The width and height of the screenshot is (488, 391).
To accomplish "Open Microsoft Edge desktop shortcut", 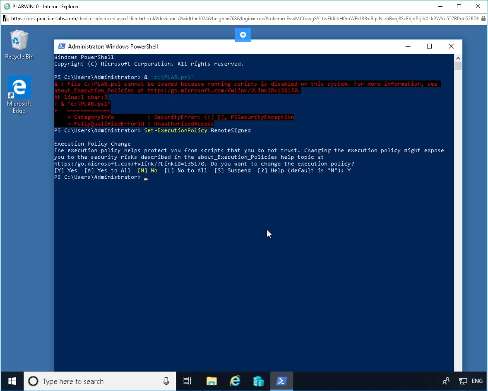I will 19,94.
